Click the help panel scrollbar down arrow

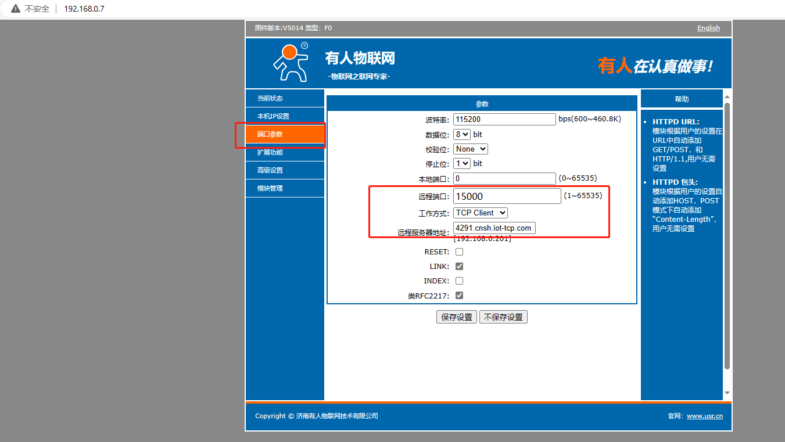click(727, 393)
